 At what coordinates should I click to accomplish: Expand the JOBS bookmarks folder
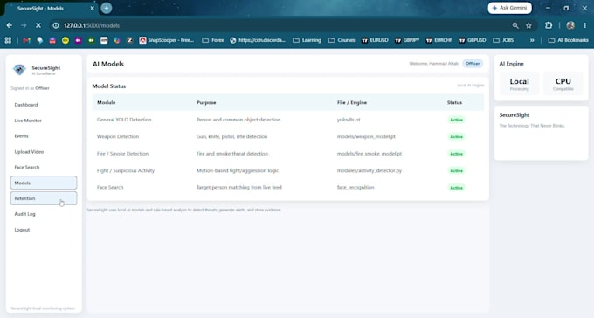(x=503, y=40)
